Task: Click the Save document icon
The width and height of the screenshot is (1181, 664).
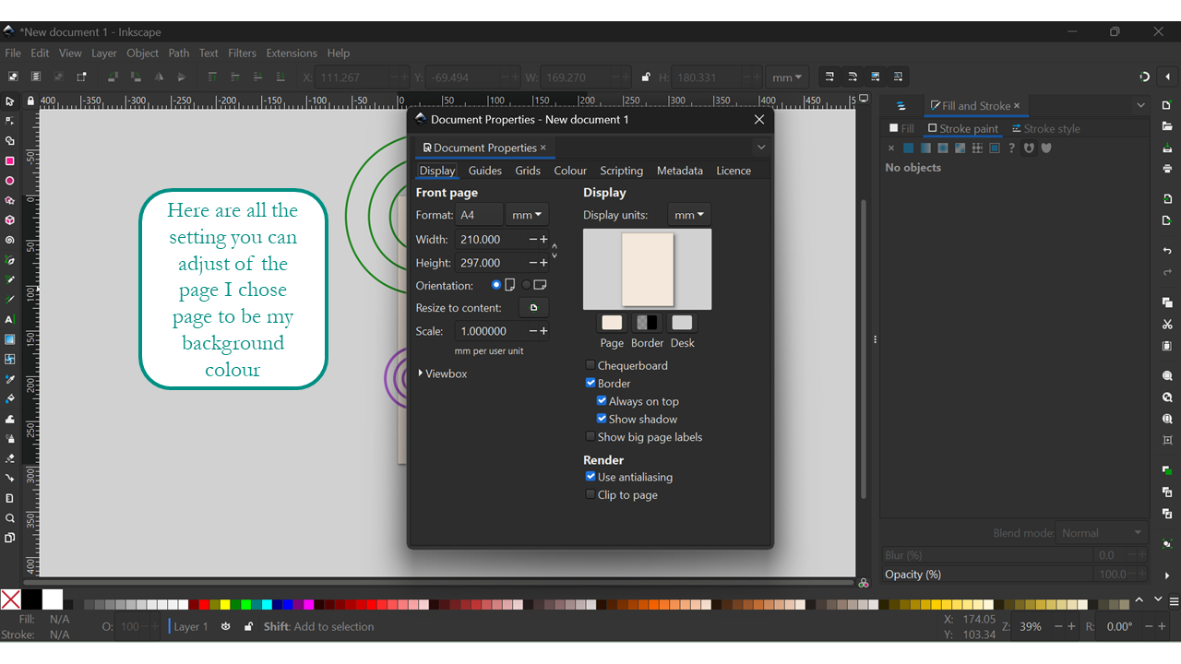Action: [x=1167, y=148]
